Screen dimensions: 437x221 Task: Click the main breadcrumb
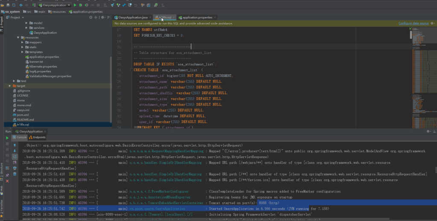(x=40, y=11)
